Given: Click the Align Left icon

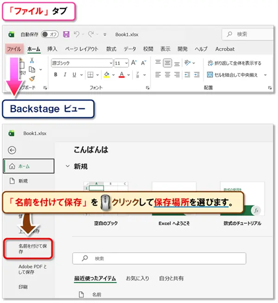Looking at the screenshot, I should (x=158, y=74).
